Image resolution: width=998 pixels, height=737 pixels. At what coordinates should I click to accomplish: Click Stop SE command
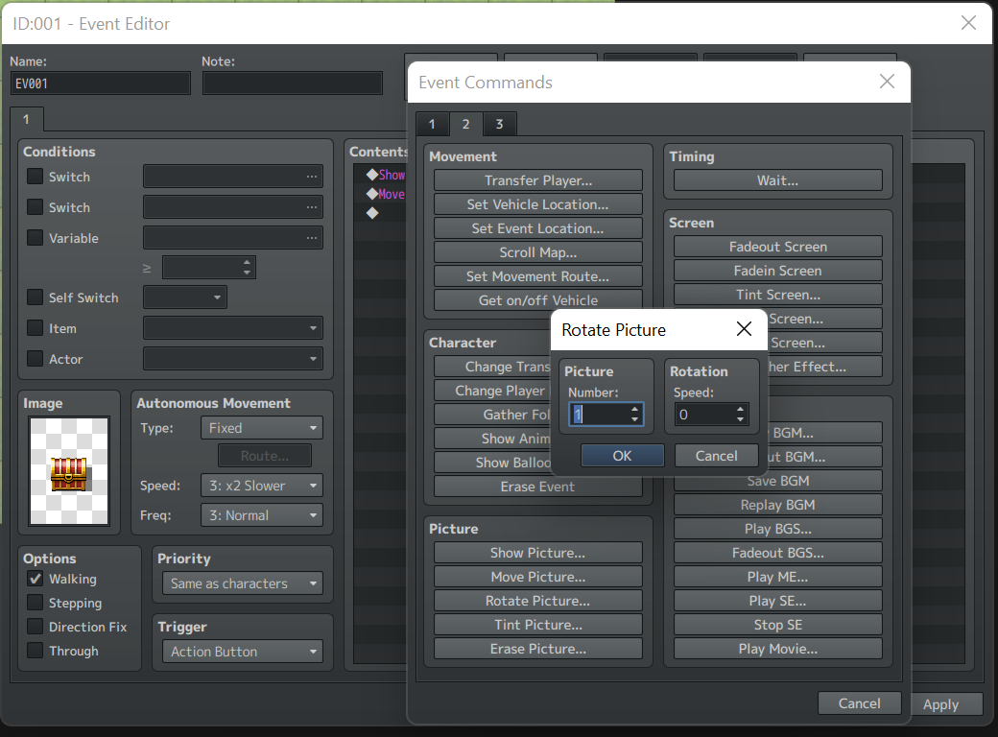(x=778, y=625)
